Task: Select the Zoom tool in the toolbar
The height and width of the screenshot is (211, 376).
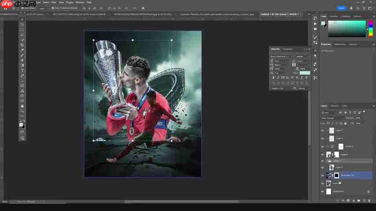Action: click(22, 111)
